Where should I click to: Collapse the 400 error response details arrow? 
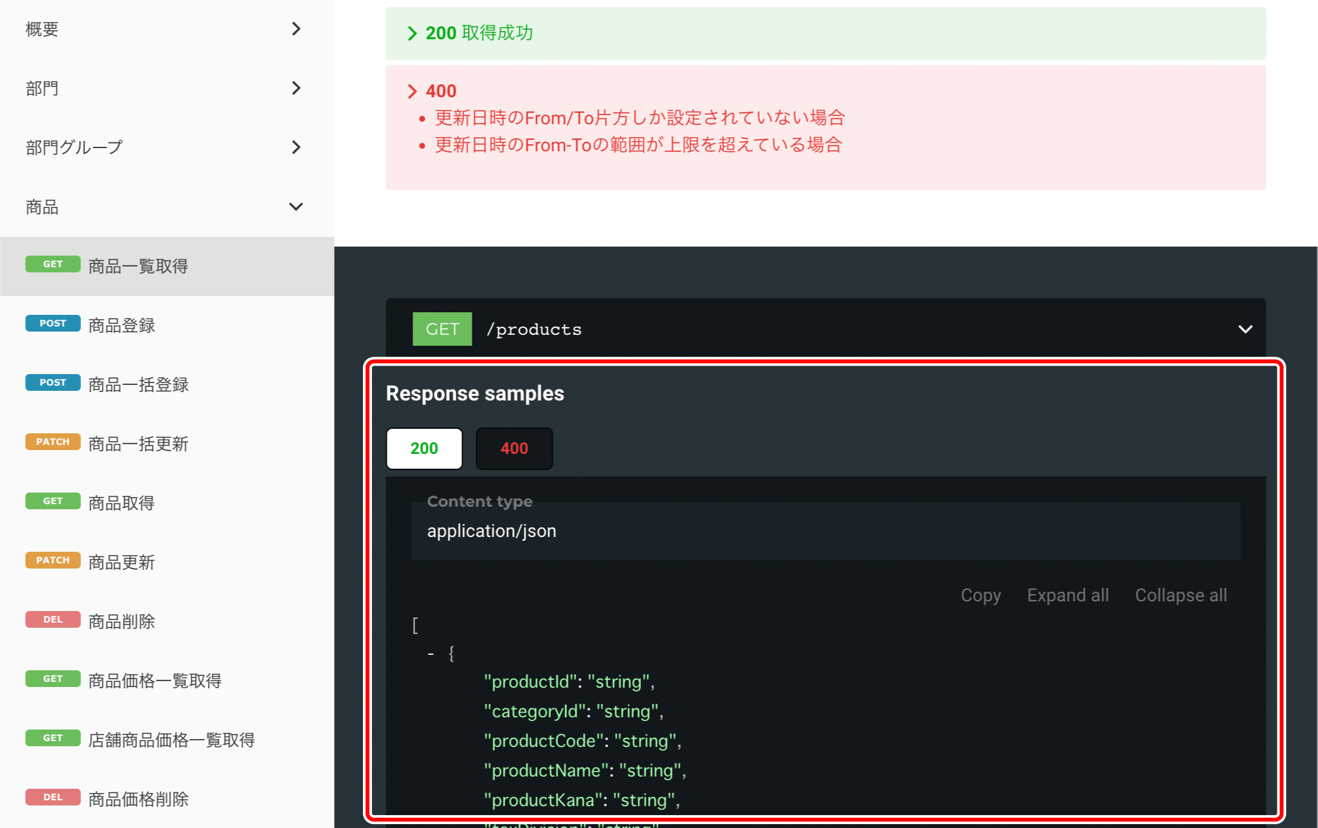point(413,91)
